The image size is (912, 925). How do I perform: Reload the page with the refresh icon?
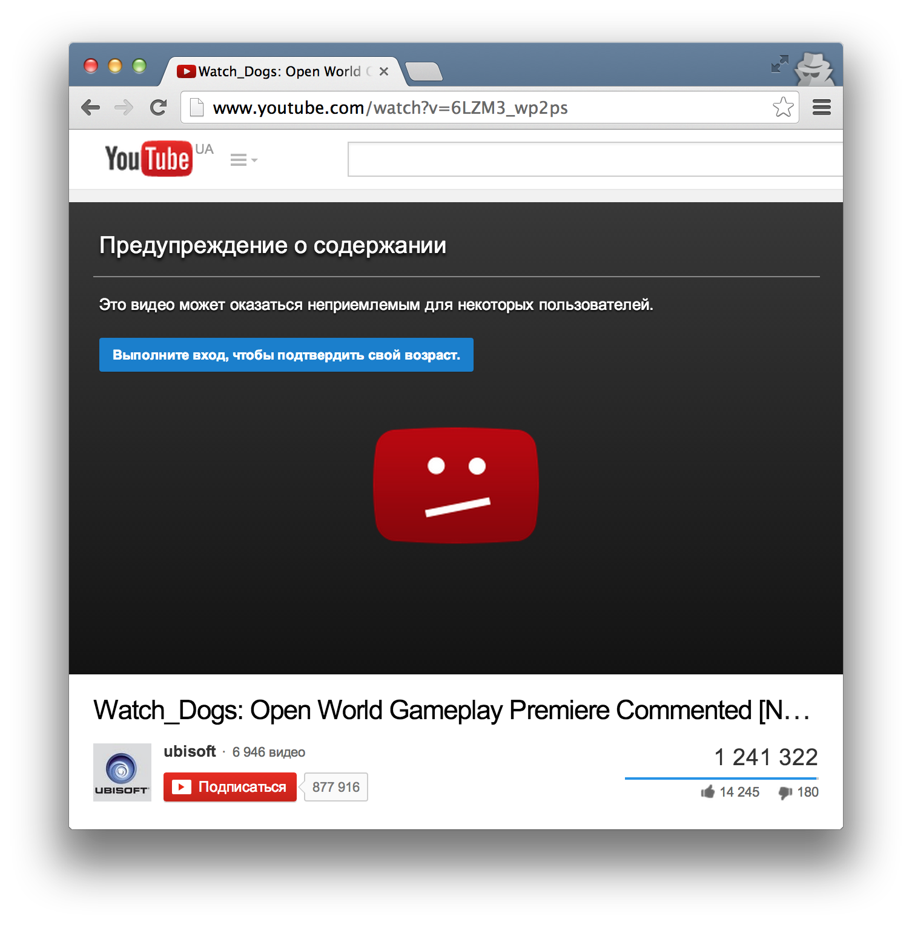(x=159, y=108)
